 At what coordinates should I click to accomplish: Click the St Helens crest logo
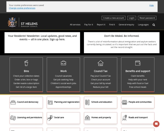(x=13, y=22)
